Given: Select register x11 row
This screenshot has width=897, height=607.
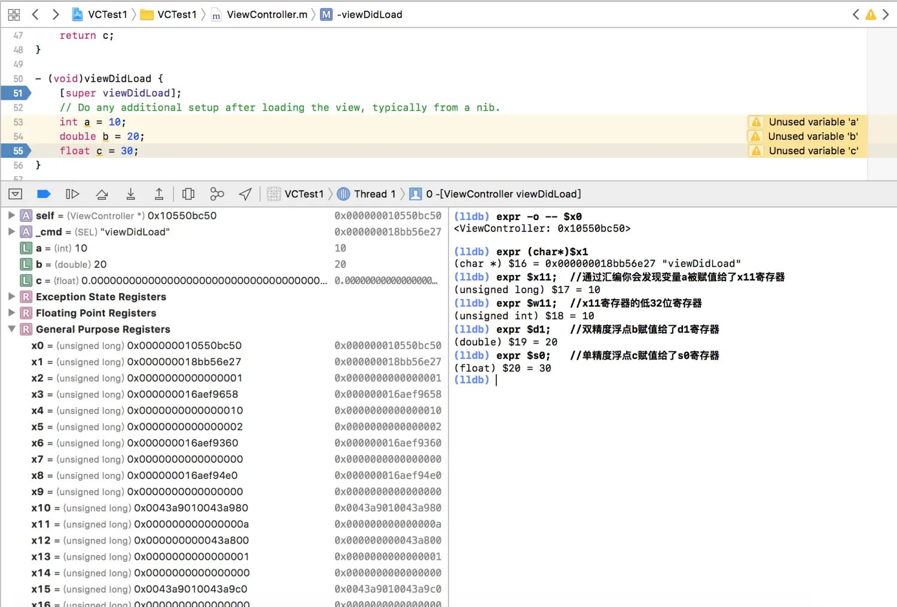Looking at the screenshot, I should click(224, 524).
